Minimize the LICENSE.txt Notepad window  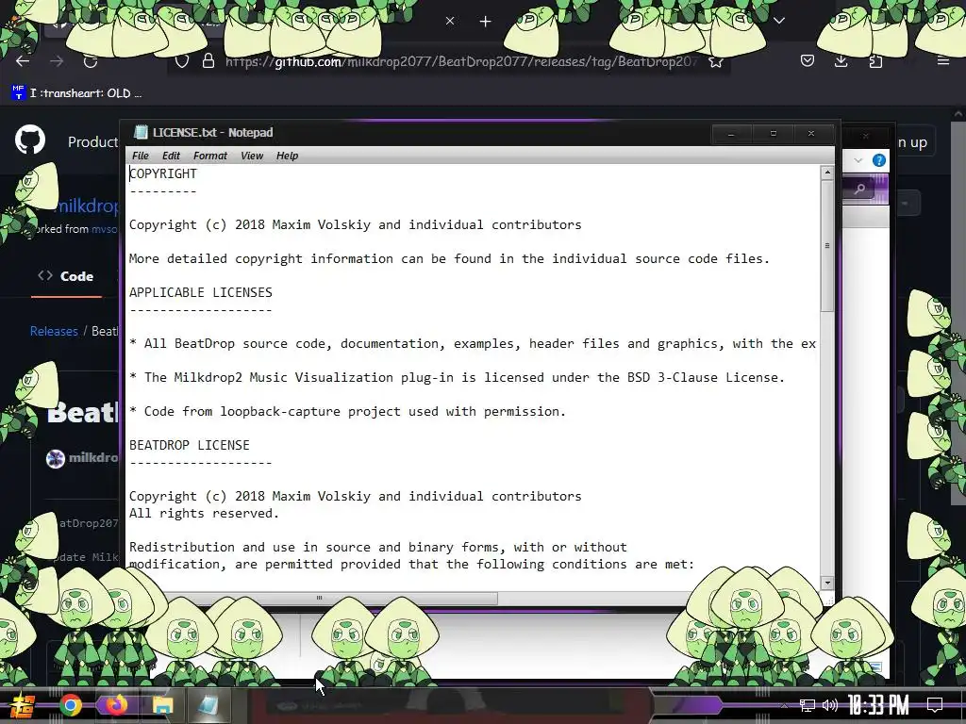click(x=731, y=134)
